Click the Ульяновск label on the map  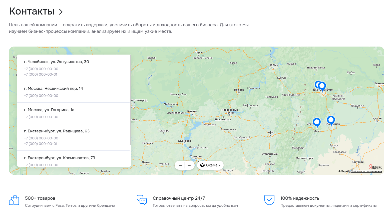tap(184, 141)
